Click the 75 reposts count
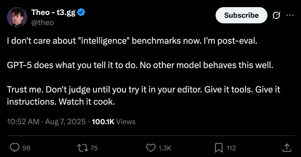 point(94,148)
